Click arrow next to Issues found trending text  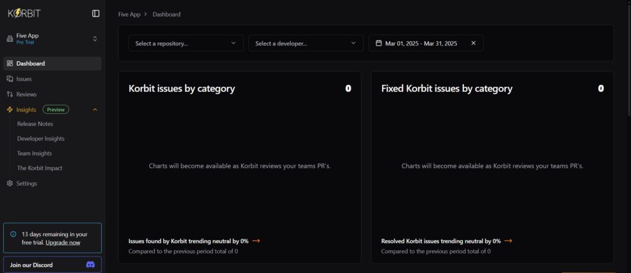(x=256, y=241)
